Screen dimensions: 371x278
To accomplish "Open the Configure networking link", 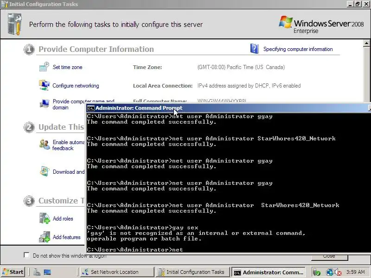I will (76, 86).
